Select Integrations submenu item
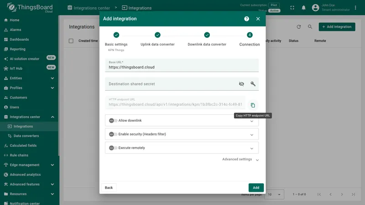 (29, 127)
